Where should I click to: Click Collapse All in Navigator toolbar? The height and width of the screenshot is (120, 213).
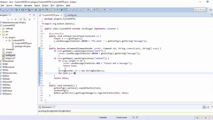click(21, 19)
